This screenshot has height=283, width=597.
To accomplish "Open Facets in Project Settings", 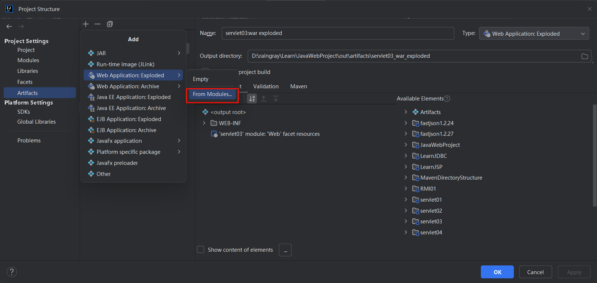I will coord(25,82).
